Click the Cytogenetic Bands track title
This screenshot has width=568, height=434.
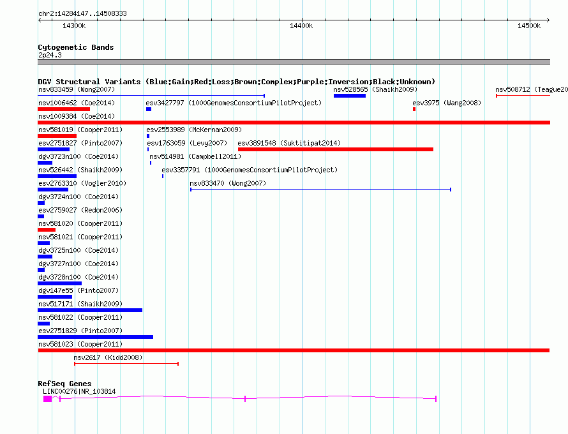[x=76, y=47]
